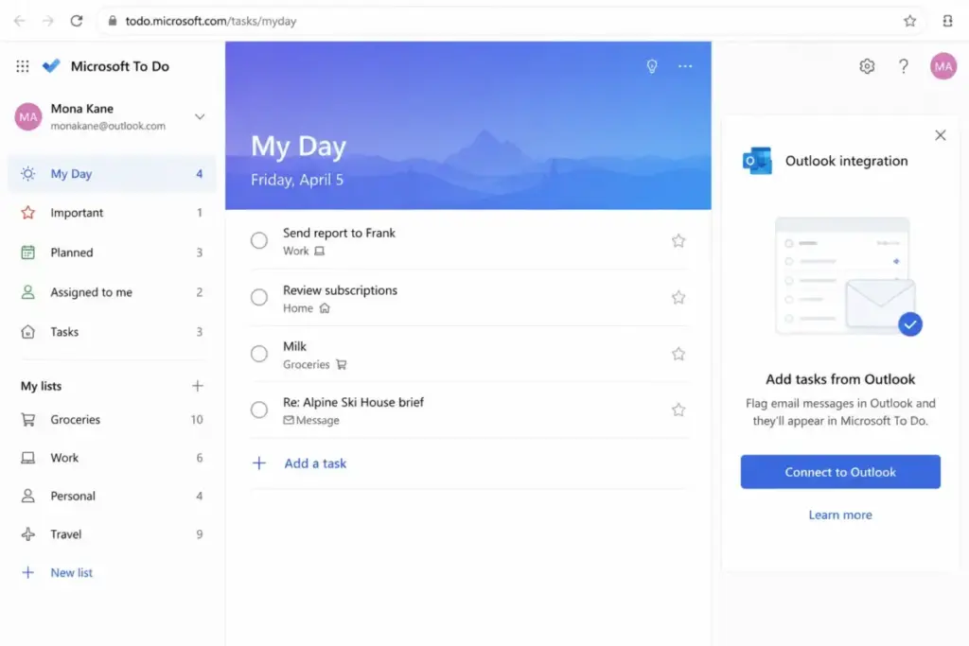Complete the Send report to Frank task
The image size is (969, 646).
pos(259,240)
